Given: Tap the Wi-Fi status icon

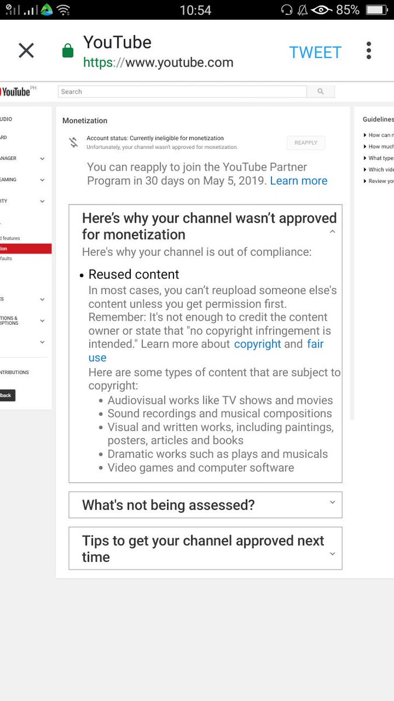Looking at the screenshot, I should click(x=63, y=10).
